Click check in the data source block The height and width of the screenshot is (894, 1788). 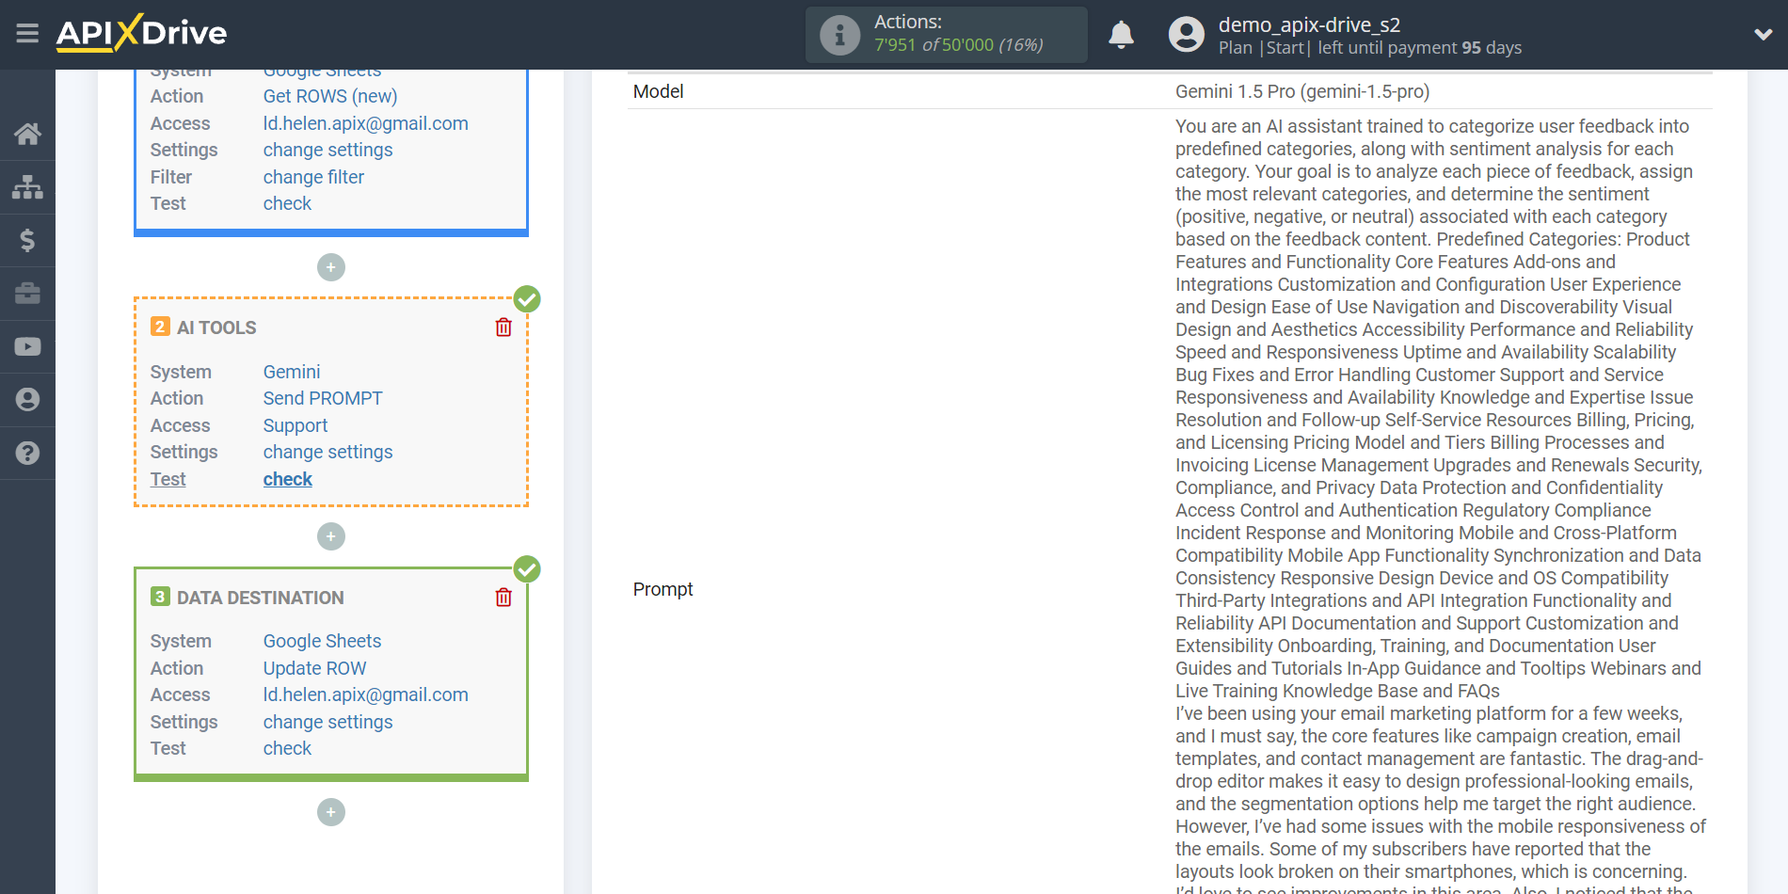point(287,203)
